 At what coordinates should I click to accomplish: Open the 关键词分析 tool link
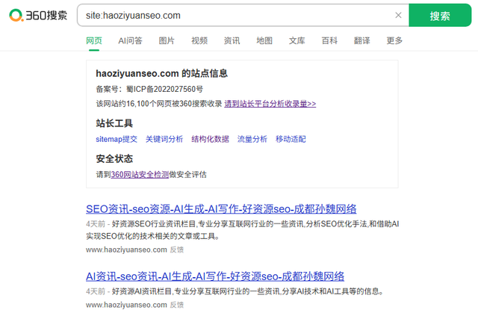click(x=164, y=139)
